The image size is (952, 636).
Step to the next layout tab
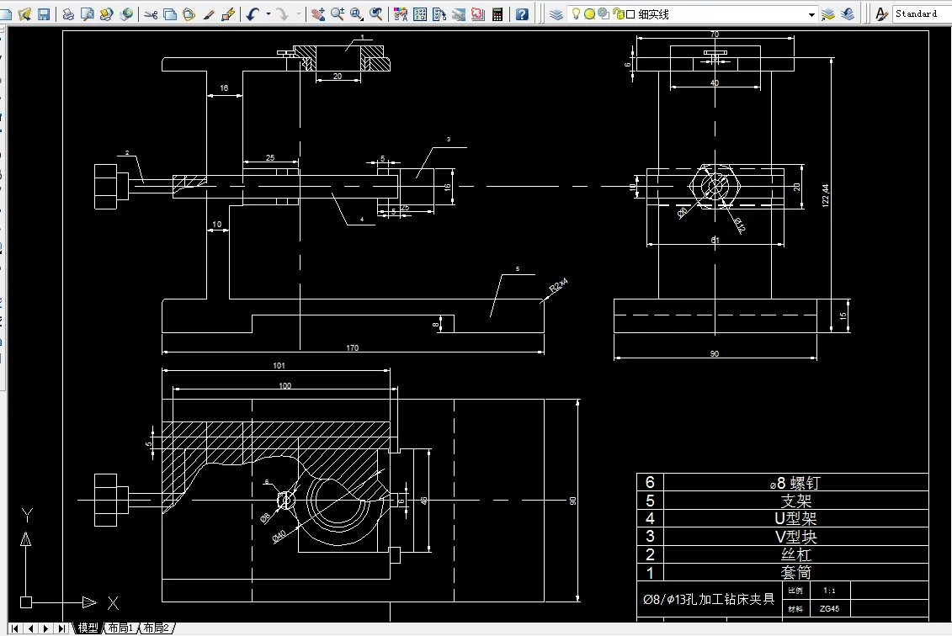(x=46, y=628)
